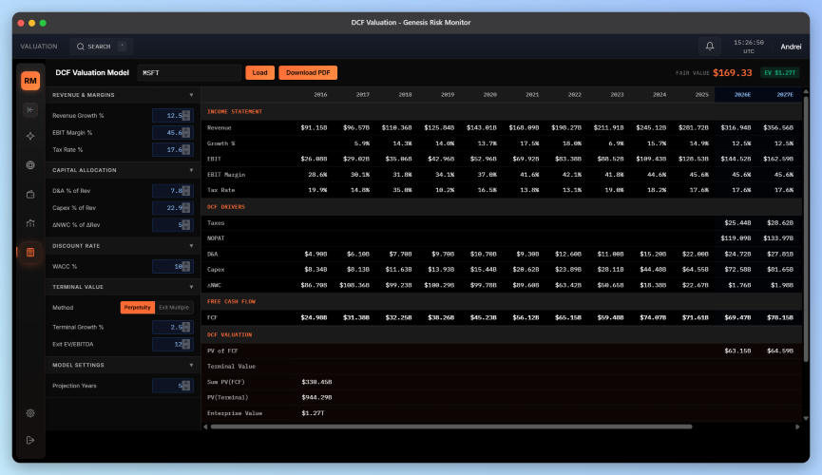Collapse the Capital Allocation section
Screen dimensions: 822x475
coord(191,170)
